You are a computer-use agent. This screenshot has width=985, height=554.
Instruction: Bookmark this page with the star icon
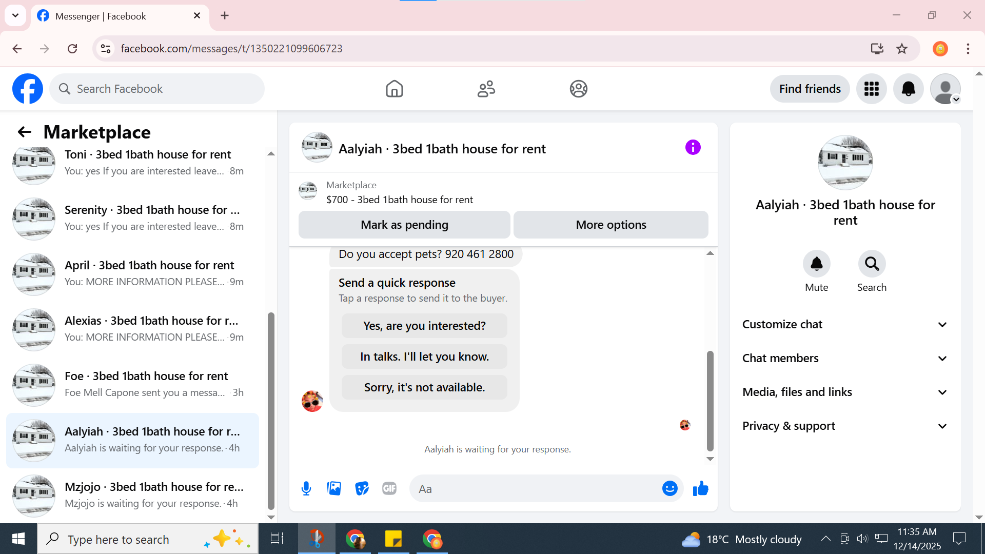902,49
